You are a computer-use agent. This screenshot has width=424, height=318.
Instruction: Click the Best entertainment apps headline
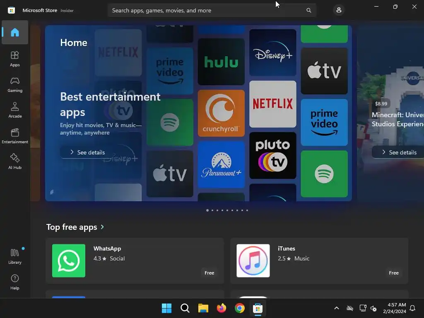[110, 104]
